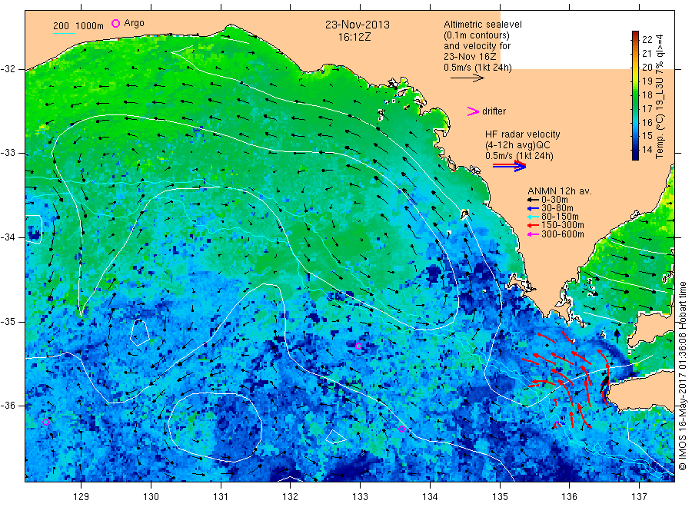The image size is (692, 507).
Task: Click the '23-Nov 16Z' text
Action: (x=470, y=57)
